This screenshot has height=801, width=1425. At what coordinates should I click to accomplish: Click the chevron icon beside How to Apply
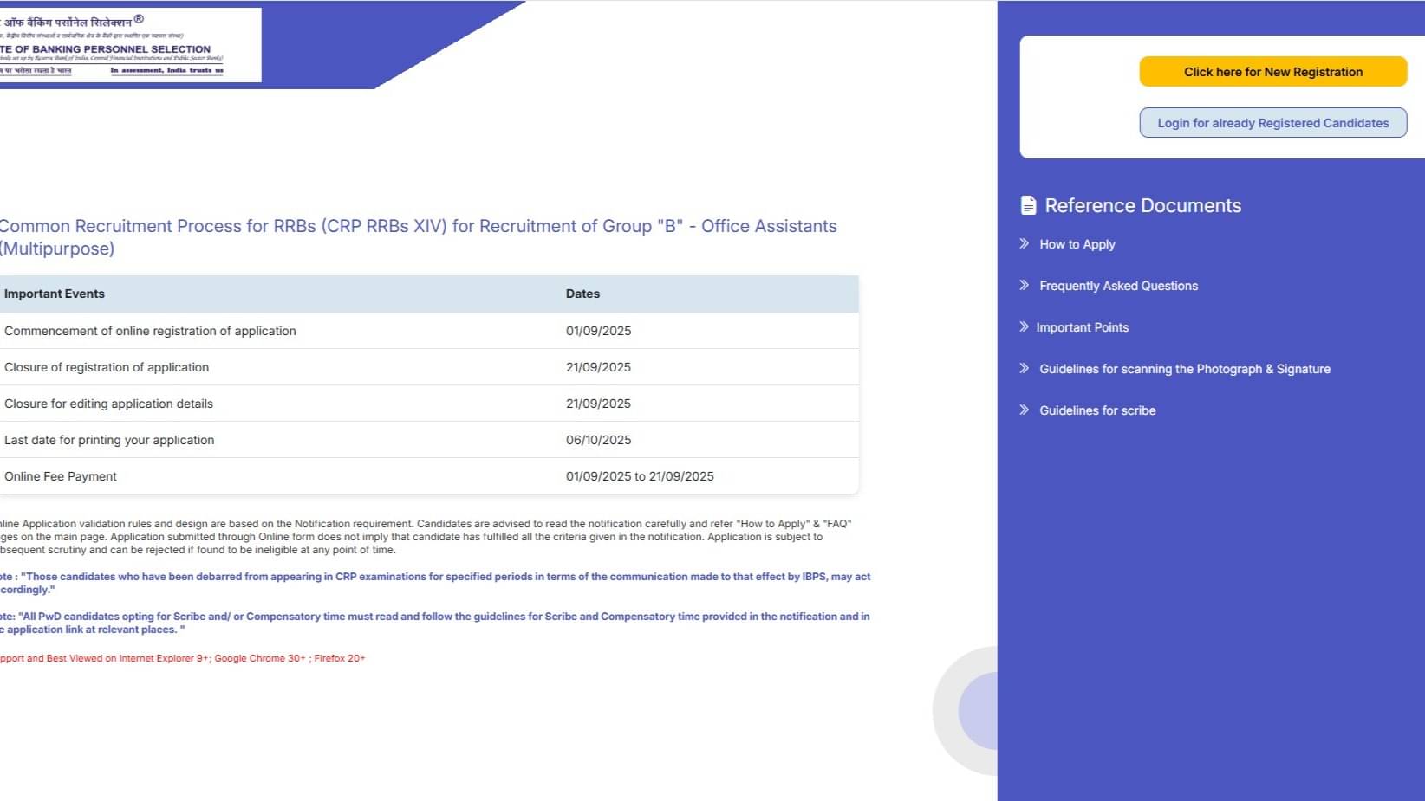coord(1025,244)
